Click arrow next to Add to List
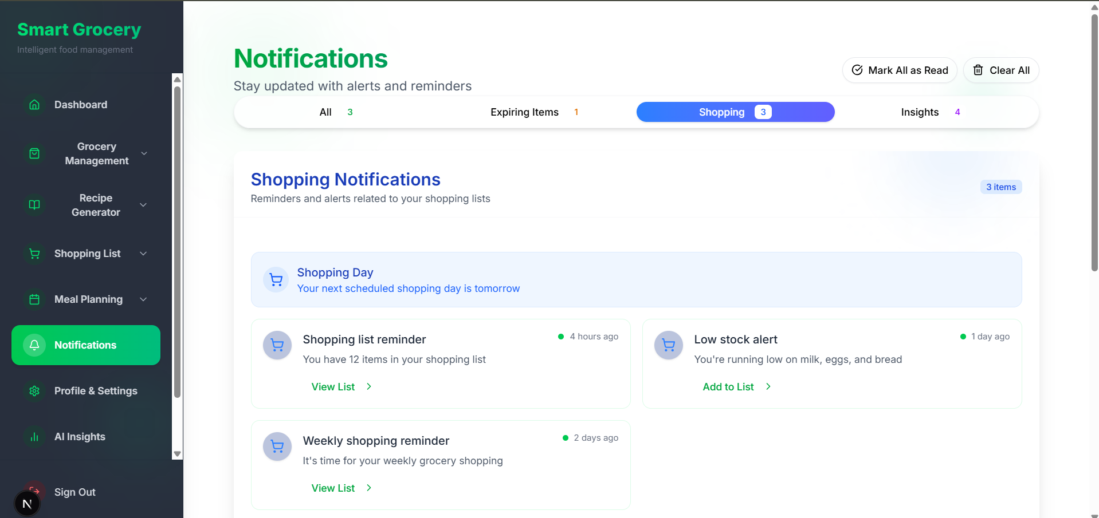 768,386
